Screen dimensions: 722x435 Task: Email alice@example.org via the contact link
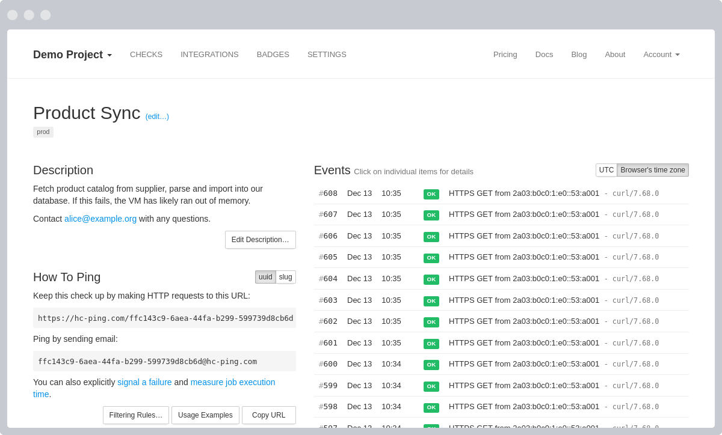(x=100, y=219)
